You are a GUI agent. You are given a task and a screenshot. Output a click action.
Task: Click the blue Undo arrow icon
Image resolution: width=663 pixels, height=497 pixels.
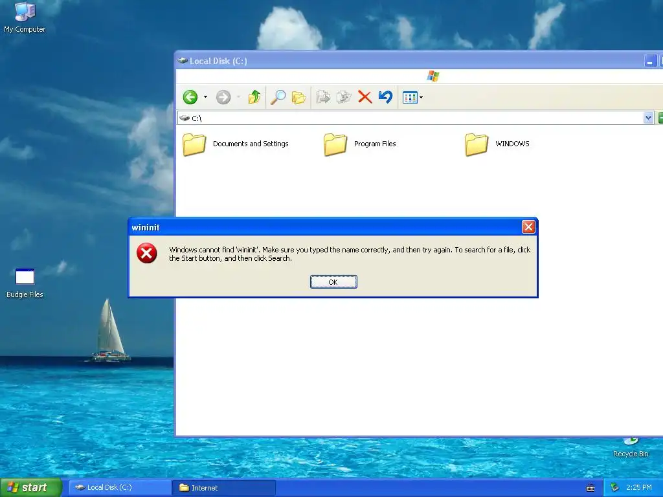[x=386, y=97]
